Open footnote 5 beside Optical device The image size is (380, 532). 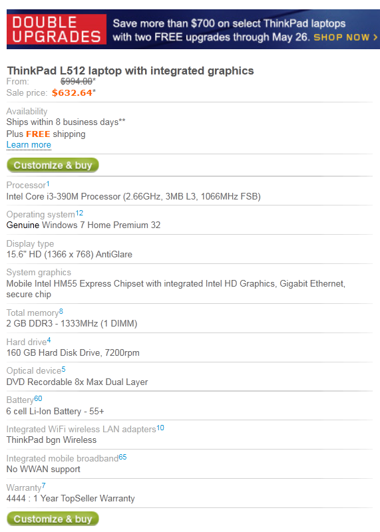(x=63, y=369)
